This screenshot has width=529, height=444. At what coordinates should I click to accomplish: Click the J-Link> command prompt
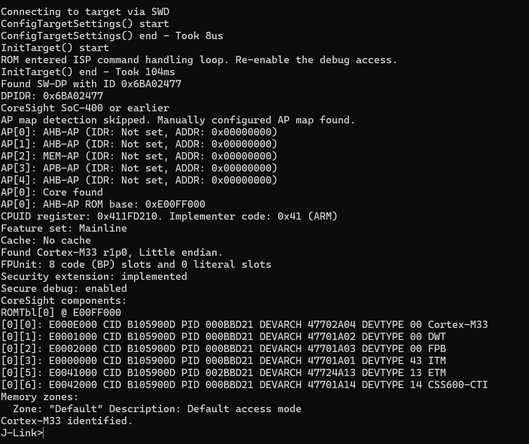(22, 433)
